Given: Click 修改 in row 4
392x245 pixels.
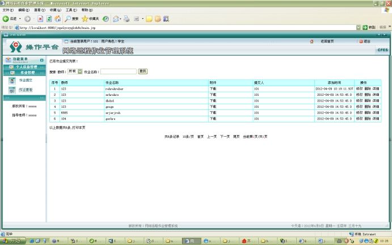Looking at the screenshot, I should pyautogui.click(x=359, y=107).
